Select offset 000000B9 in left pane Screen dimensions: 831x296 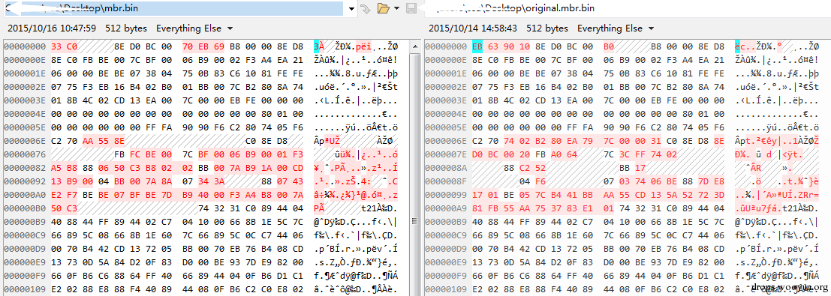pos(24,223)
